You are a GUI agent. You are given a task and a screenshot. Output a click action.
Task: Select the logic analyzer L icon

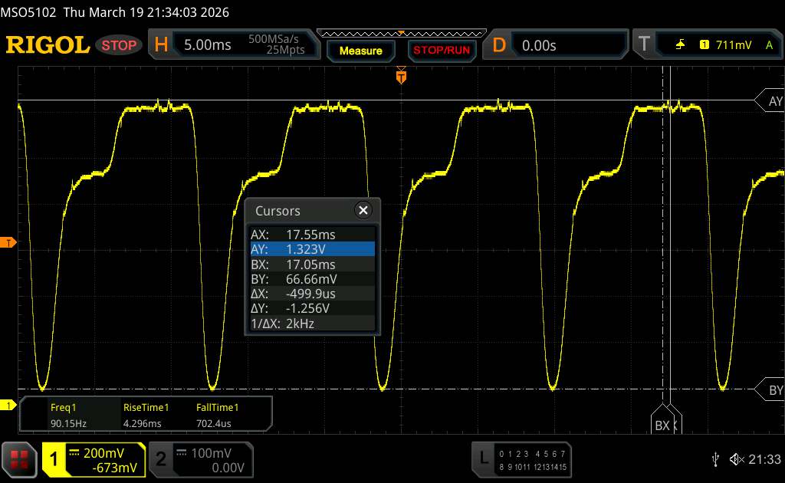click(x=484, y=458)
